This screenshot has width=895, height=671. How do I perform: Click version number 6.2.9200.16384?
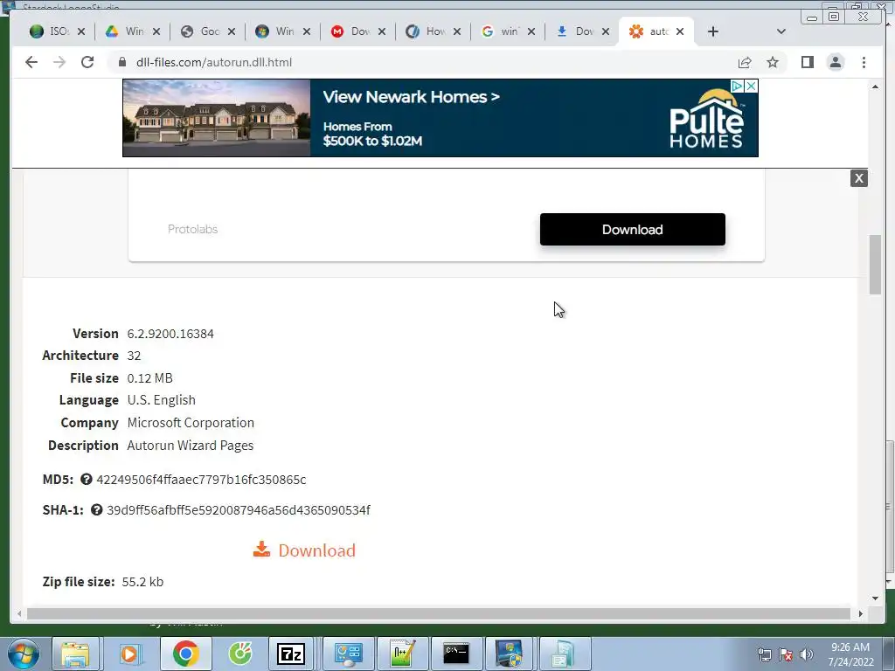pos(170,334)
